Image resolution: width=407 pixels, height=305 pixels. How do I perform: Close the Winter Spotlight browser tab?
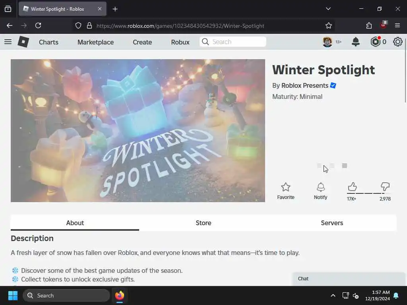coord(100,9)
